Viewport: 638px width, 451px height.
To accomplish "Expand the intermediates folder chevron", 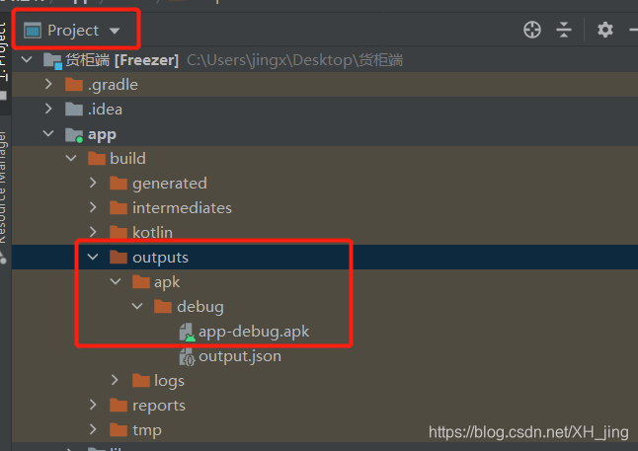I will [93, 207].
